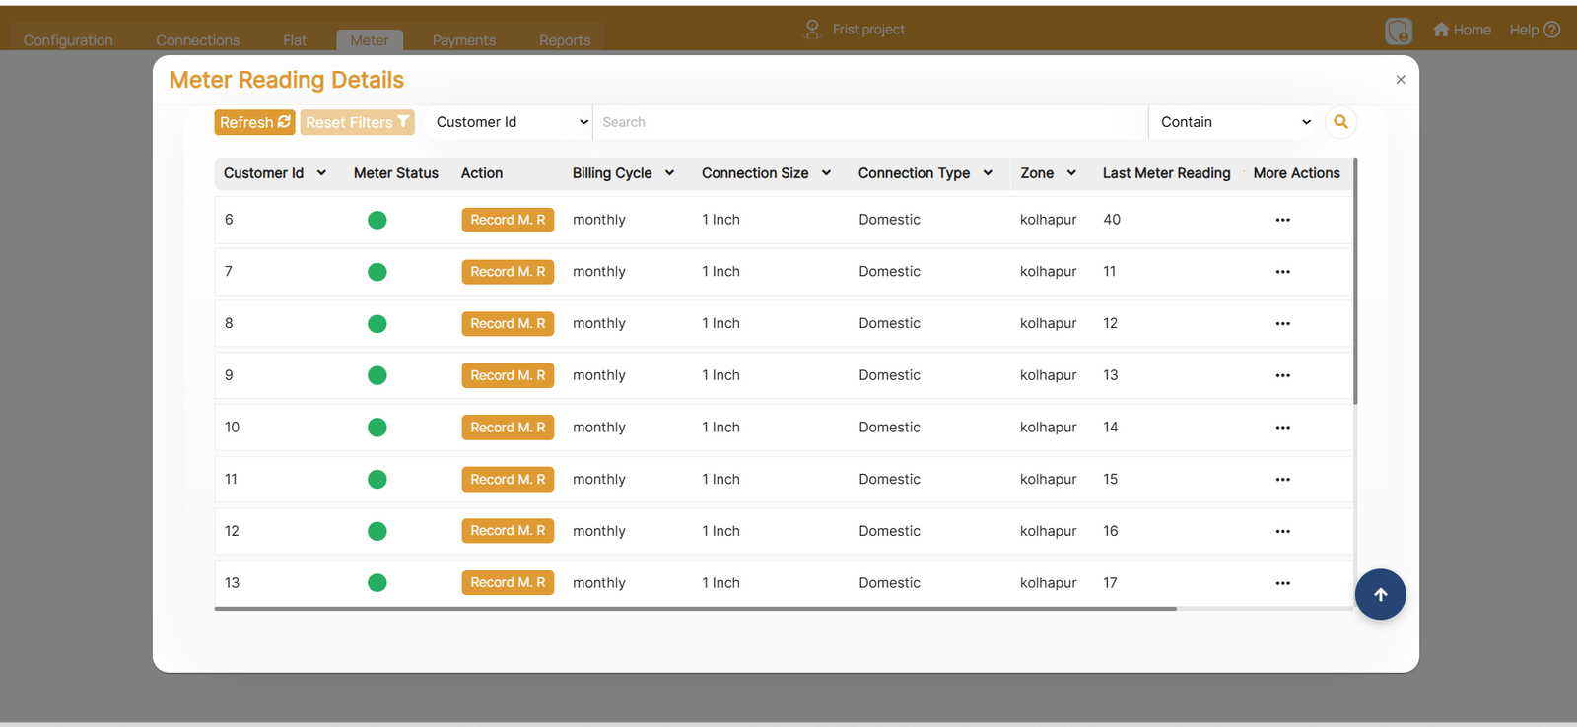Click the green meter status dot for customer 11
Viewport: 1577px width, 727px height.
point(377,480)
